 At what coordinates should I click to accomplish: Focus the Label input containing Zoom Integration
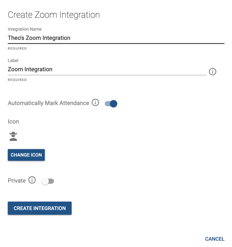pyautogui.click(x=107, y=69)
